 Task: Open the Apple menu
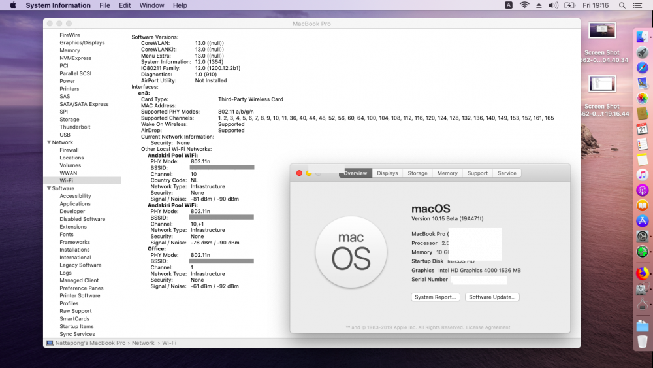[13, 5]
